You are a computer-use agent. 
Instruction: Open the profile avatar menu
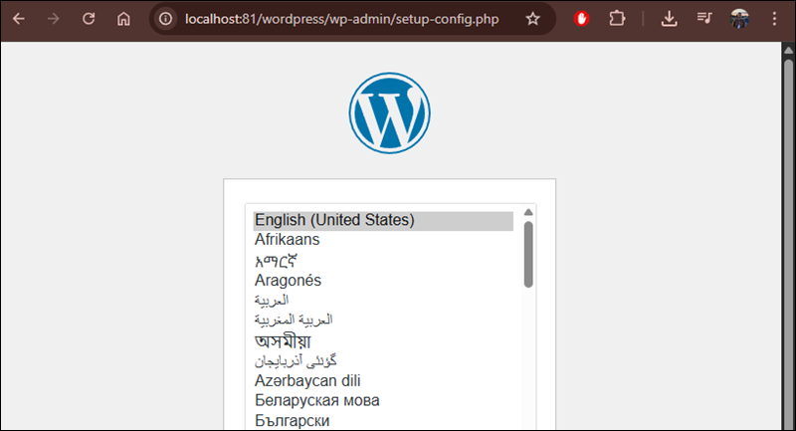[x=739, y=19]
